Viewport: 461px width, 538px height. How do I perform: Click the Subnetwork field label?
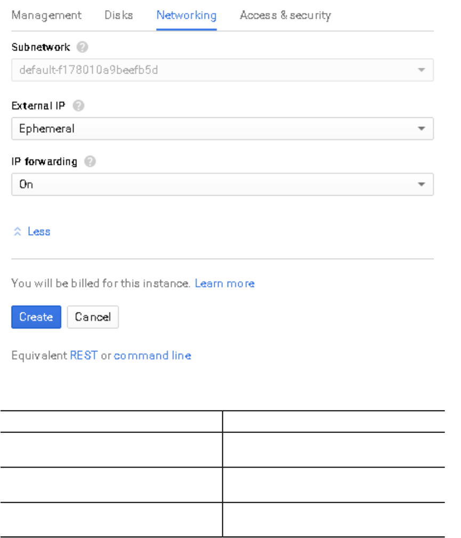click(x=41, y=47)
